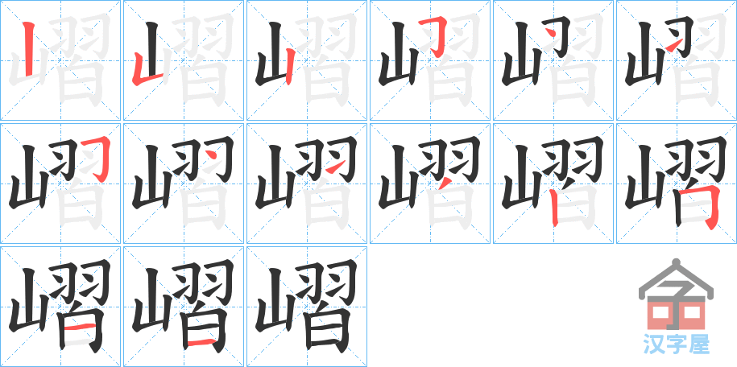Click the eighth stroke step image
Viewport: 737px width, 367px height.
coord(184,183)
